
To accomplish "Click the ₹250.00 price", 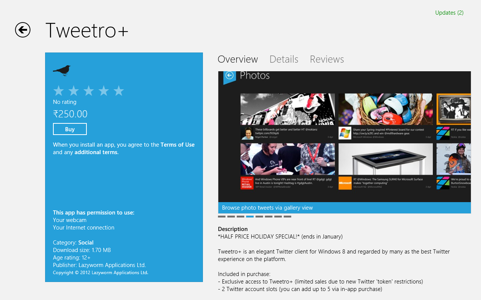I will coord(70,114).
